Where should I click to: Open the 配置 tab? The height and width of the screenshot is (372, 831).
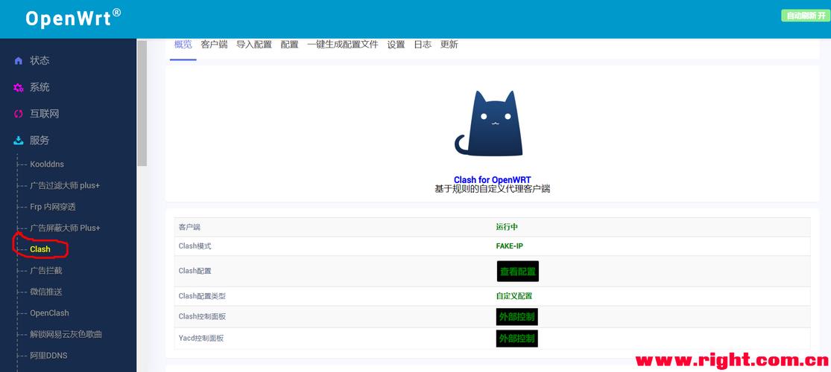click(x=289, y=45)
